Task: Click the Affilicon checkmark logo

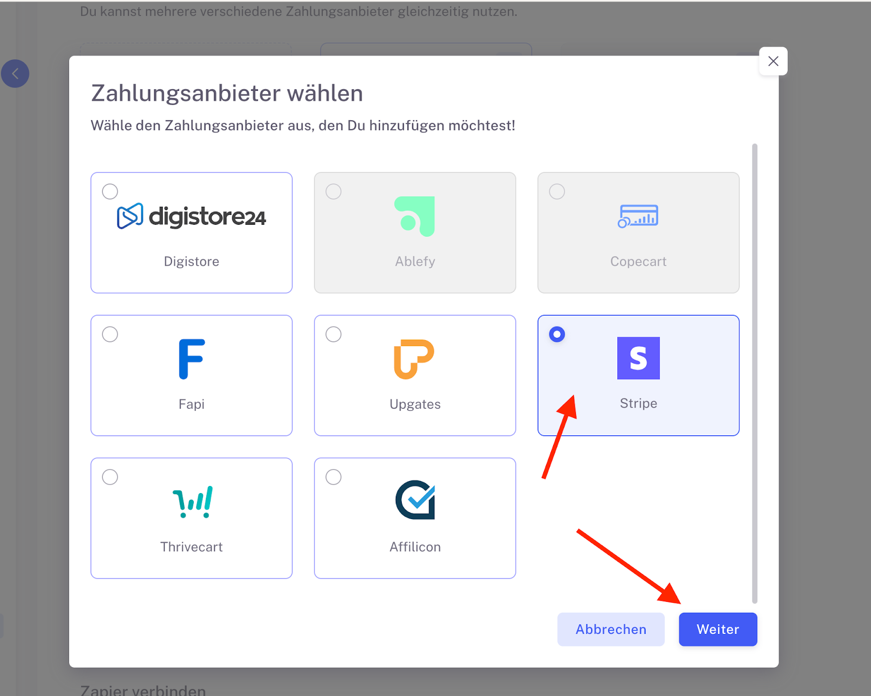Action: tap(415, 500)
